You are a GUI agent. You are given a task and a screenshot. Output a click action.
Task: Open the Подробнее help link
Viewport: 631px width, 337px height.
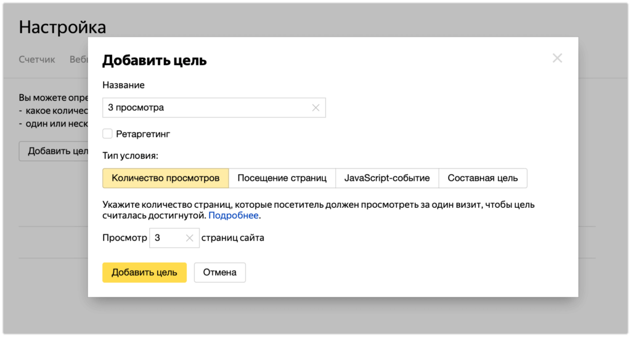point(234,216)
